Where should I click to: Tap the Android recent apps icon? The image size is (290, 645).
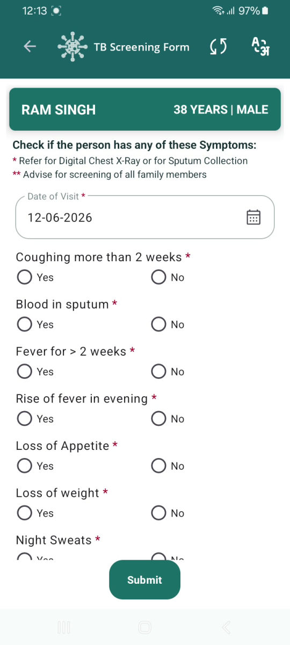click(64, 627)
